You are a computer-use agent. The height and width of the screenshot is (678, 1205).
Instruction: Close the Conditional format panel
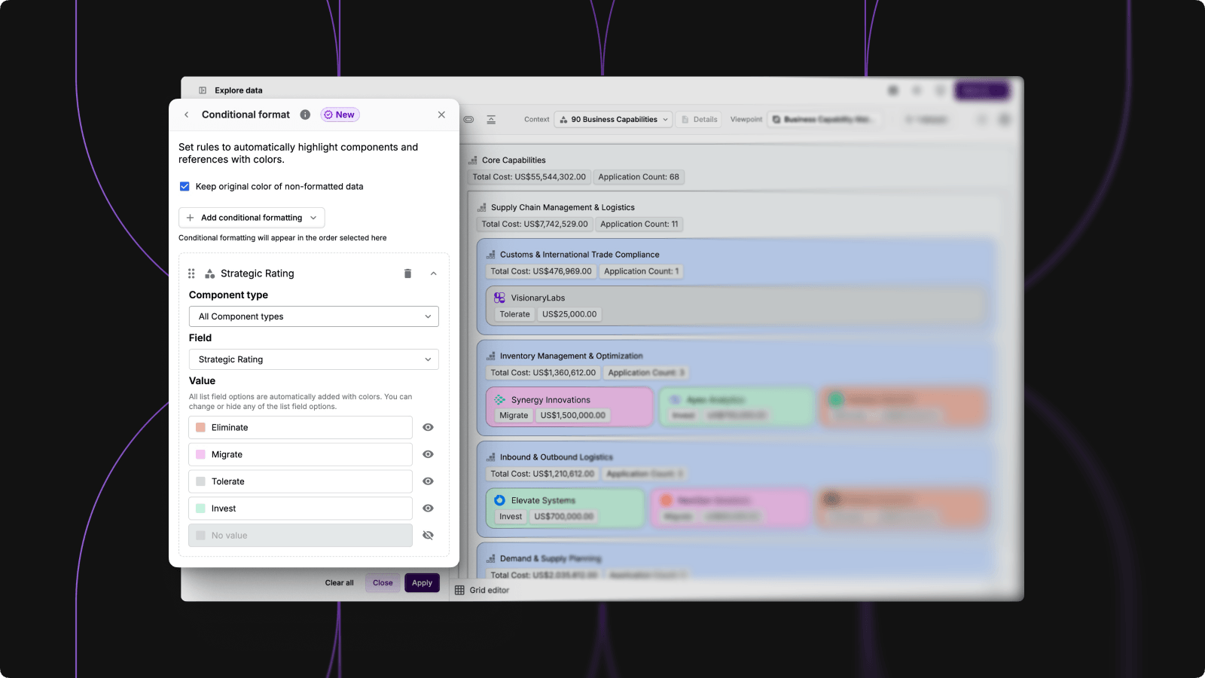click(x=441, y=115)
